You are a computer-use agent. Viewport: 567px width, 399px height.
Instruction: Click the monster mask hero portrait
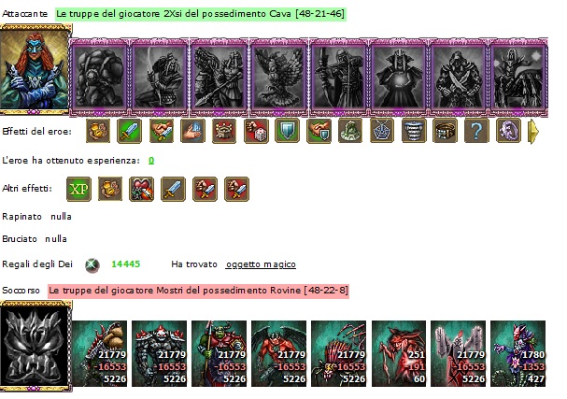[35, 346]
